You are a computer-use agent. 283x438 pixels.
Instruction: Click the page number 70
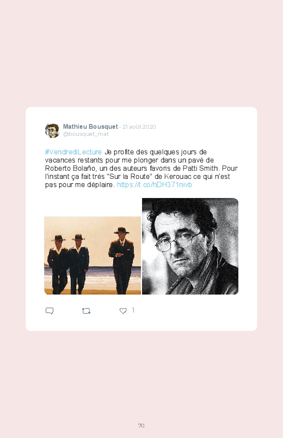click(141, 425)
